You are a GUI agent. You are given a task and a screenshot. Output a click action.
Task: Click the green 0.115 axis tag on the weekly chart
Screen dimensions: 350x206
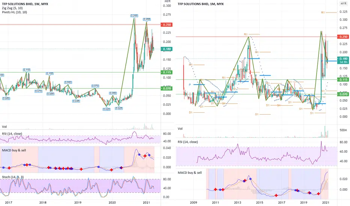[167, 72]
